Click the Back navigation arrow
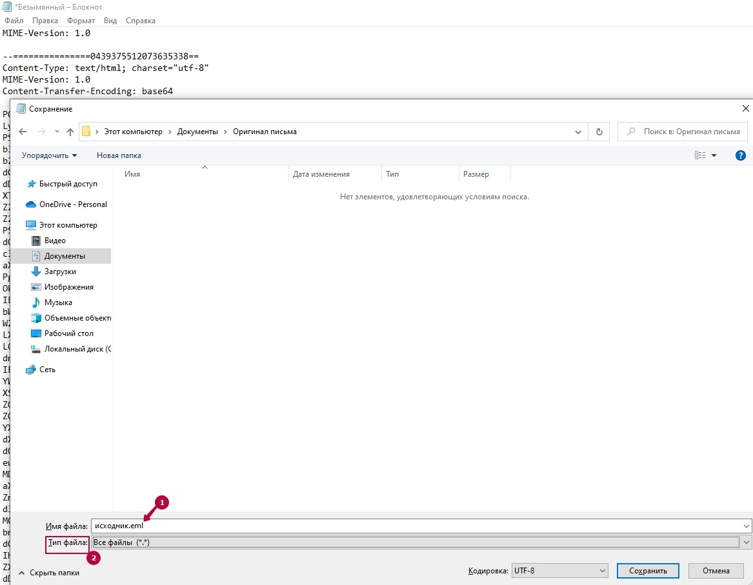 click(23, 132)
